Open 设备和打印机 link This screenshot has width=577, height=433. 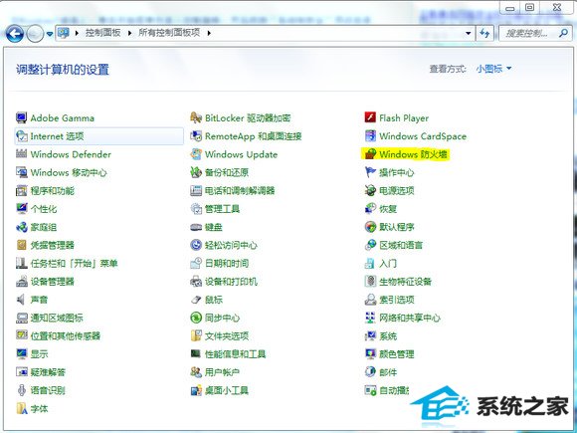(x=231, y=282)
